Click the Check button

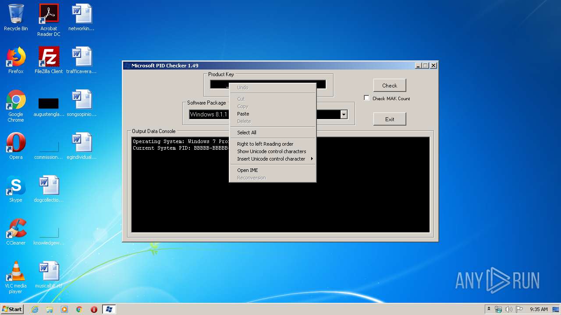[390, 85]
